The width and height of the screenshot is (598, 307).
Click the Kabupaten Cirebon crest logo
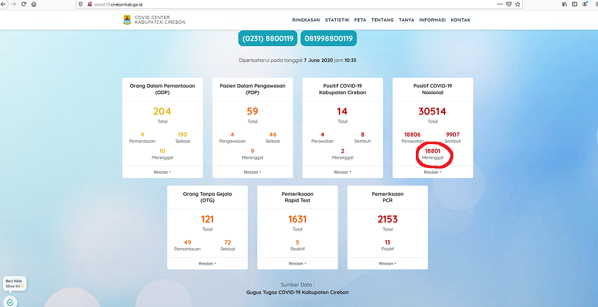(127, 20)
